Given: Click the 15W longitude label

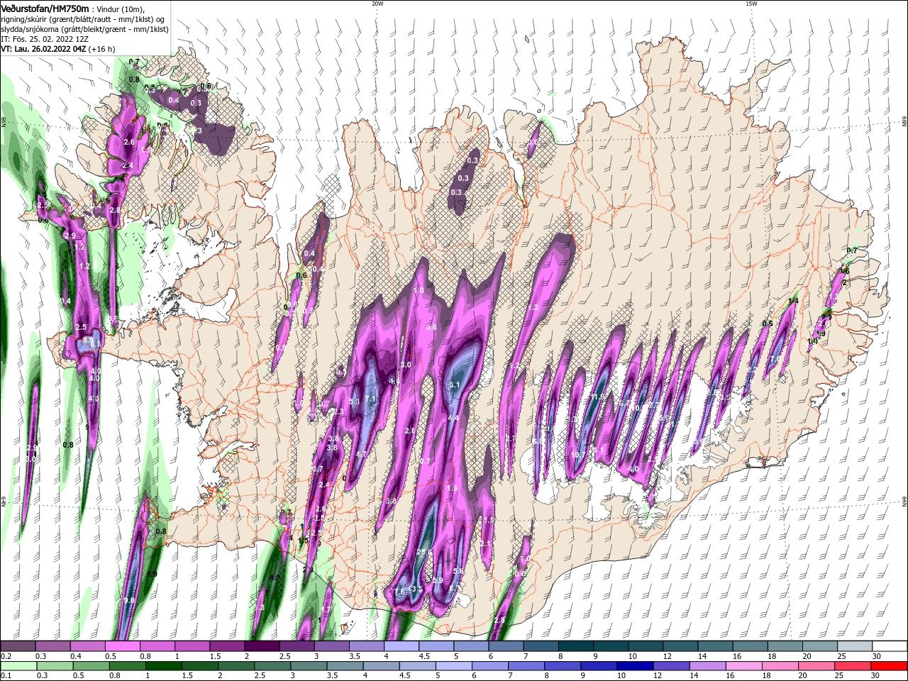Looking at the screenshot, I should (751, 4).
